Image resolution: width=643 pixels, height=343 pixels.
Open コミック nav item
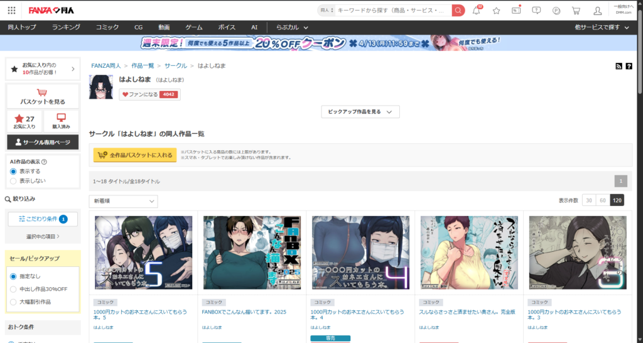click(x=107, y=28)
